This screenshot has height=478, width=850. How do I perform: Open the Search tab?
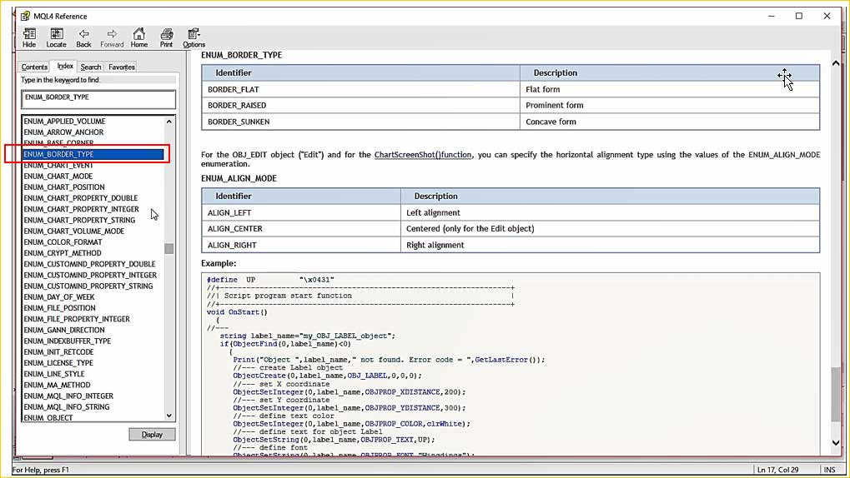(x=91, y=67)
